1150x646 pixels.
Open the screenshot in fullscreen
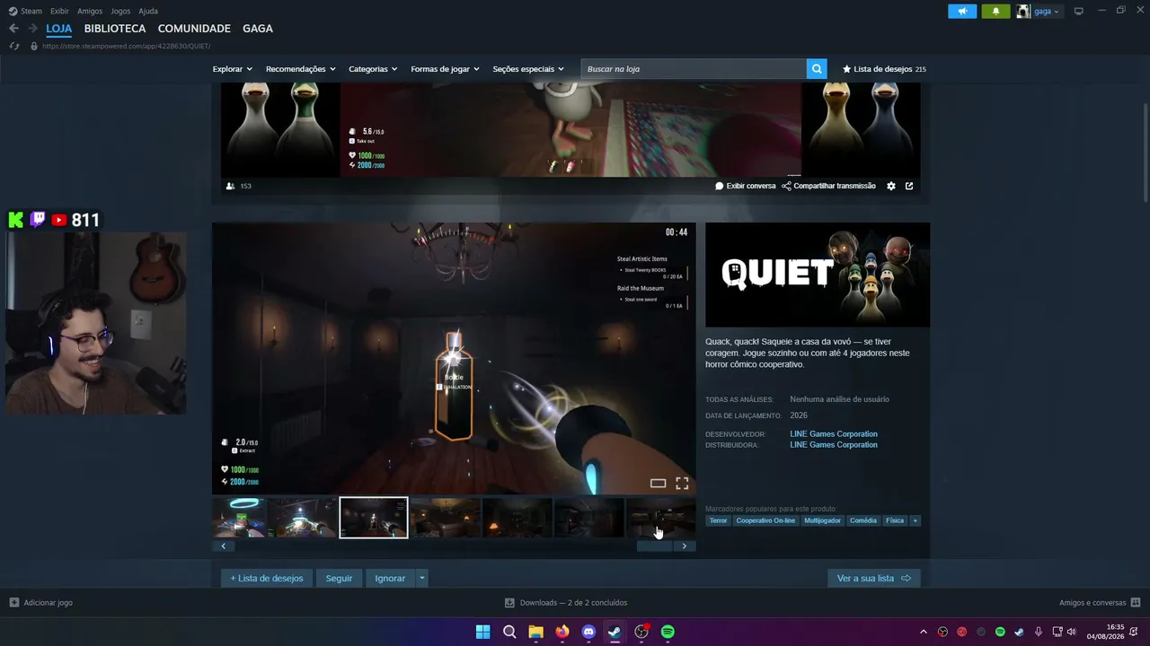(x=682, y=484)
